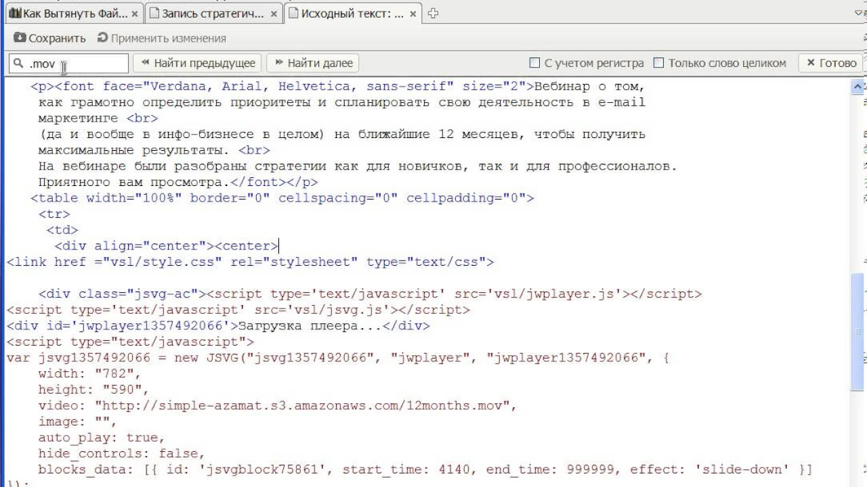Viewport: 867px width, 487px height.
Task: Click the save disk icon beside Сохранить
Action: point(19,38)
